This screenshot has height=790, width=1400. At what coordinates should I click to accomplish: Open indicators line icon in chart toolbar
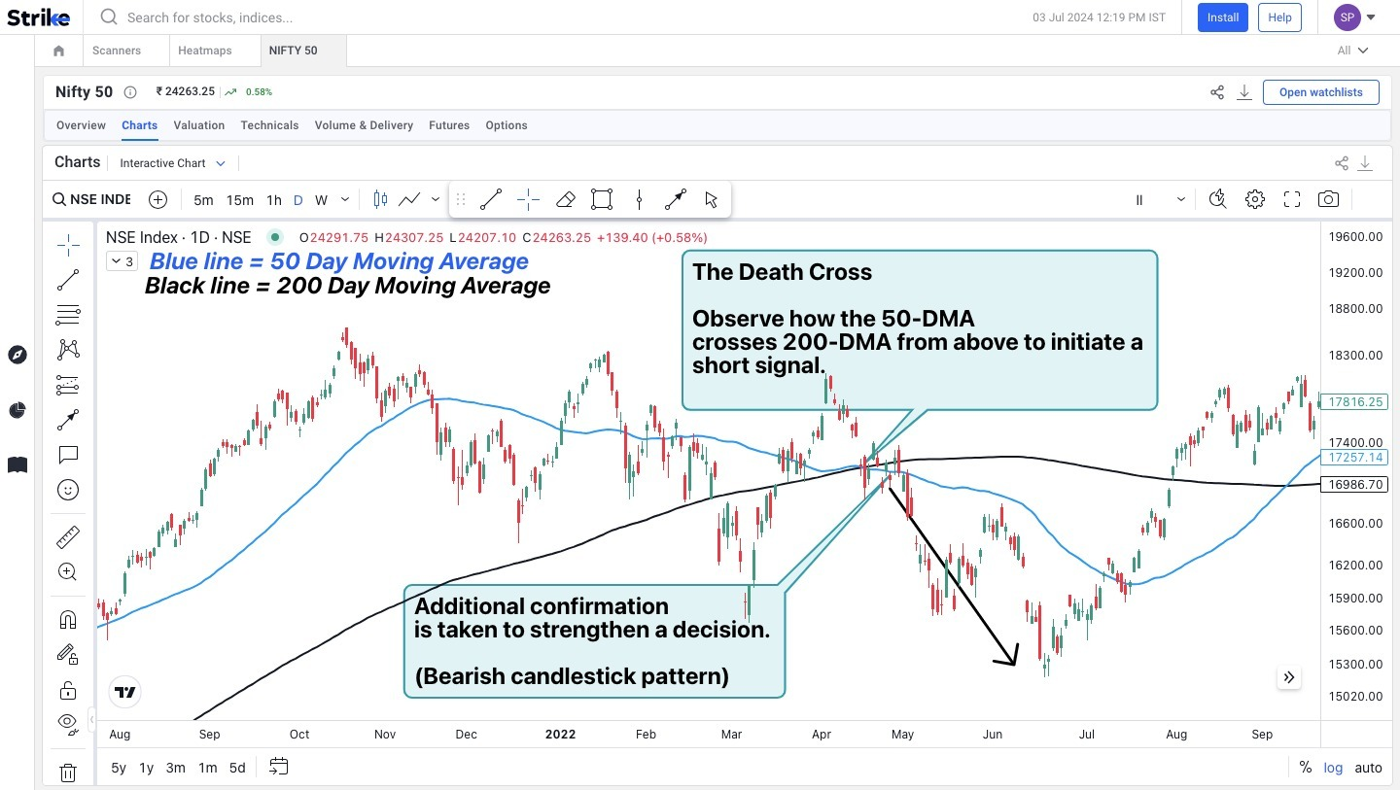(409, 199)
